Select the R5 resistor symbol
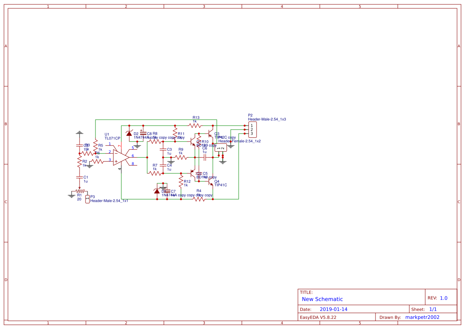465x329 pixels. pos(95,145)
